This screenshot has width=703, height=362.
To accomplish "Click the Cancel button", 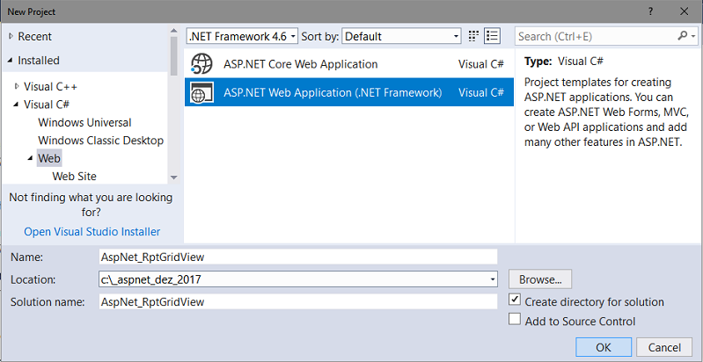I will [665, 348].
